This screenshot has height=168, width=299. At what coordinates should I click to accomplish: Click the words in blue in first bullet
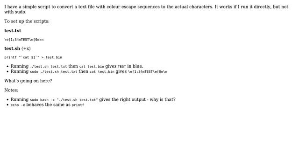[x=135, y=66]
